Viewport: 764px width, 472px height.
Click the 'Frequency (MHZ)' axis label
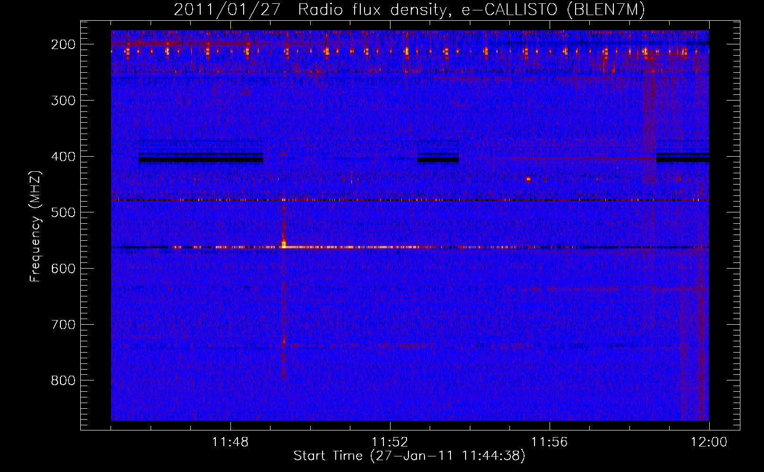point(35,227)
